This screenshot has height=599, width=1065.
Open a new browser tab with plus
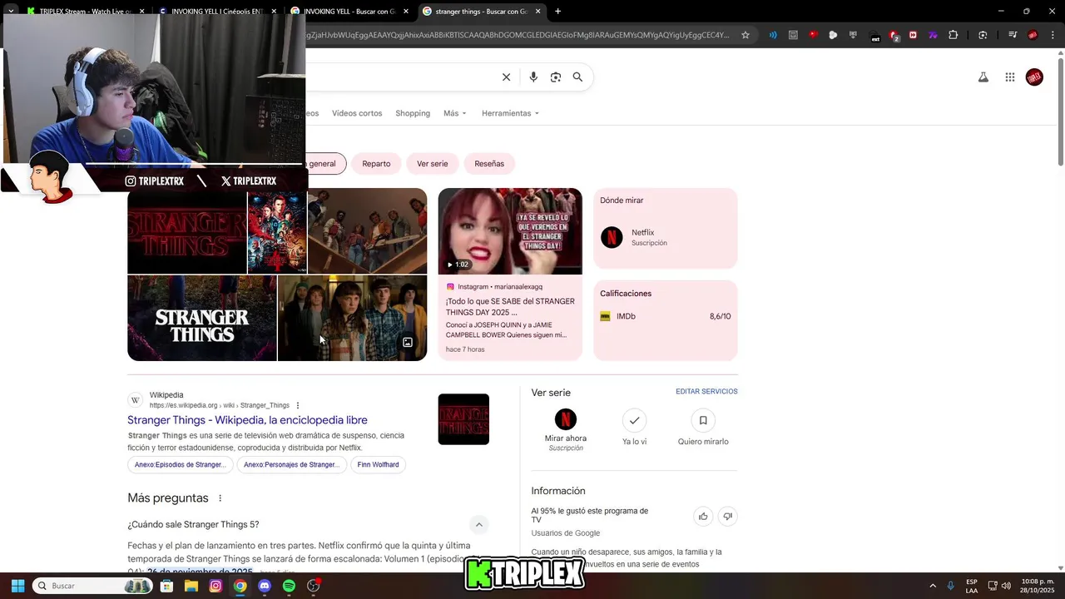557,12
